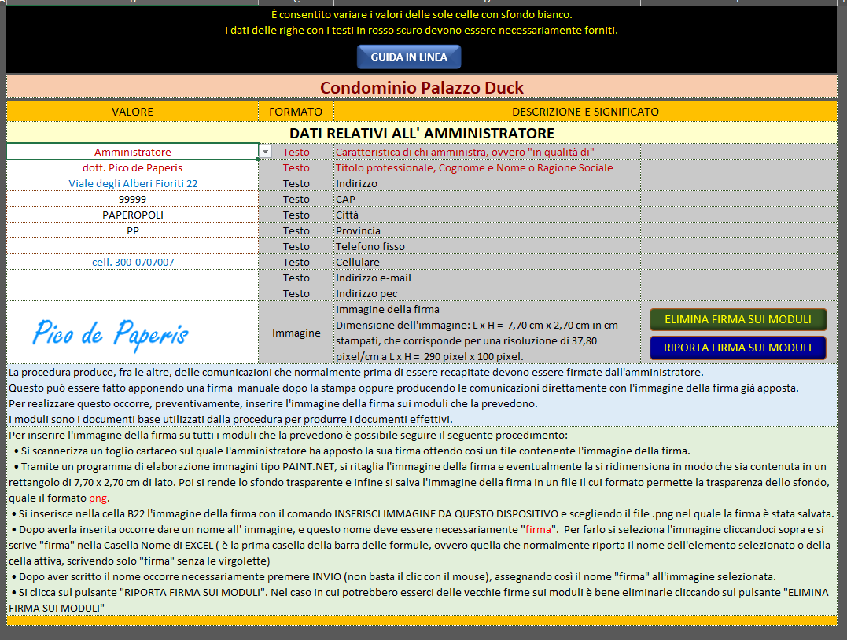Click the red 'png' word in the instructions
Image resolution: width=847 pixels, height=640 pixels.
pyautogui.click(x=98, y=498)
